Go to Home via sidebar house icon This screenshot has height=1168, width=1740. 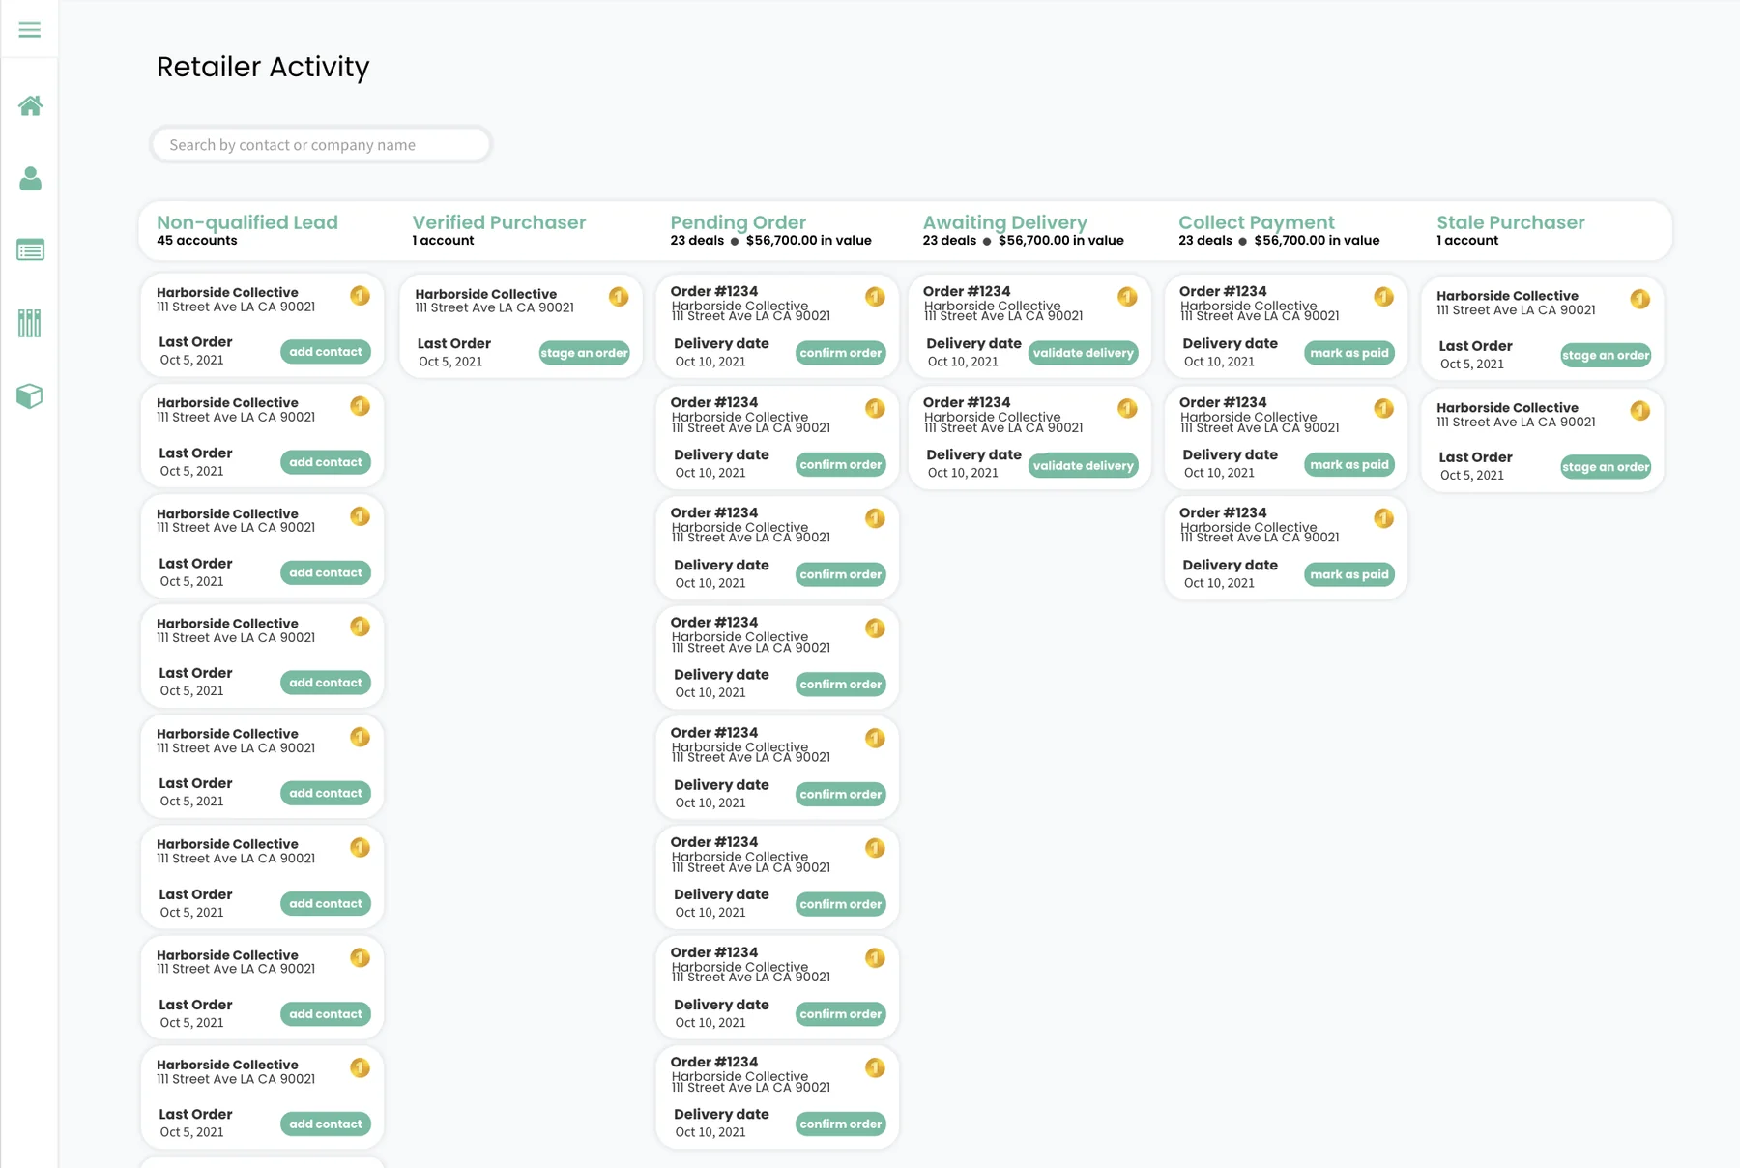click(30, 105)
